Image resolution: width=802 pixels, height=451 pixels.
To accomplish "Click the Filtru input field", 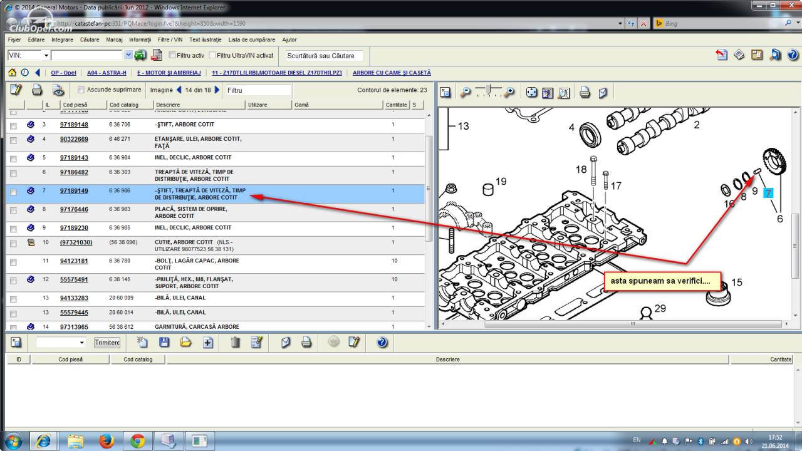I will click(x=258, y=90).
